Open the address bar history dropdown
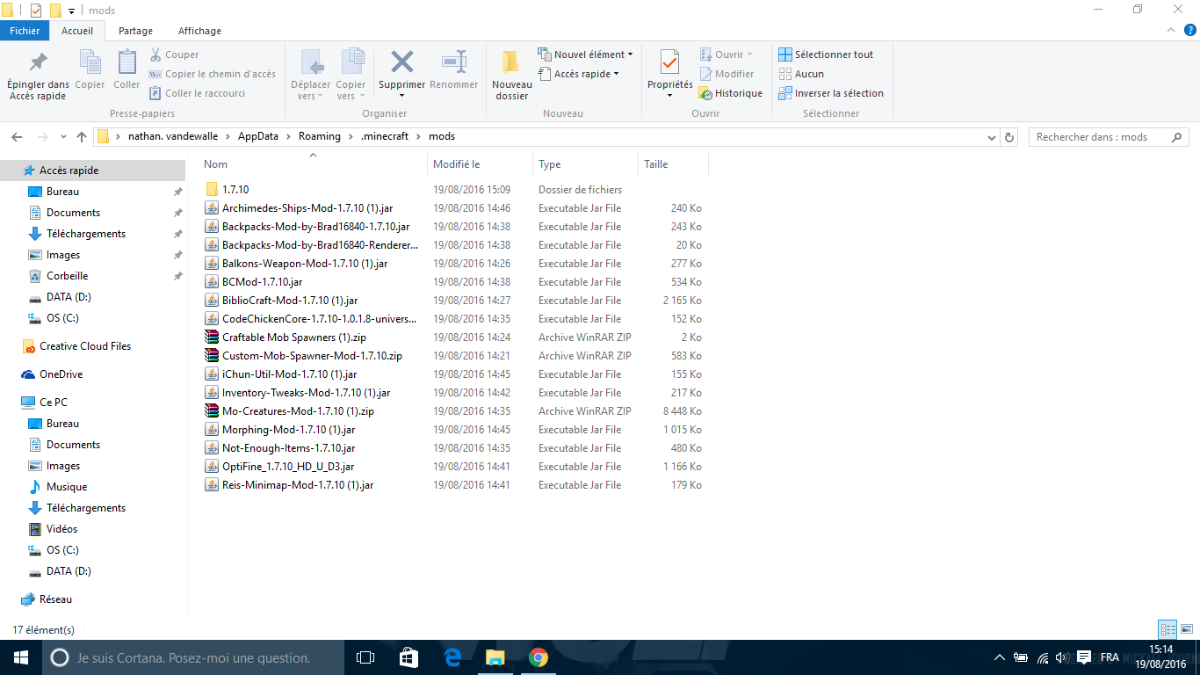Image resolution: width=1200 pixels, height=675 pixels. point(992,137)
